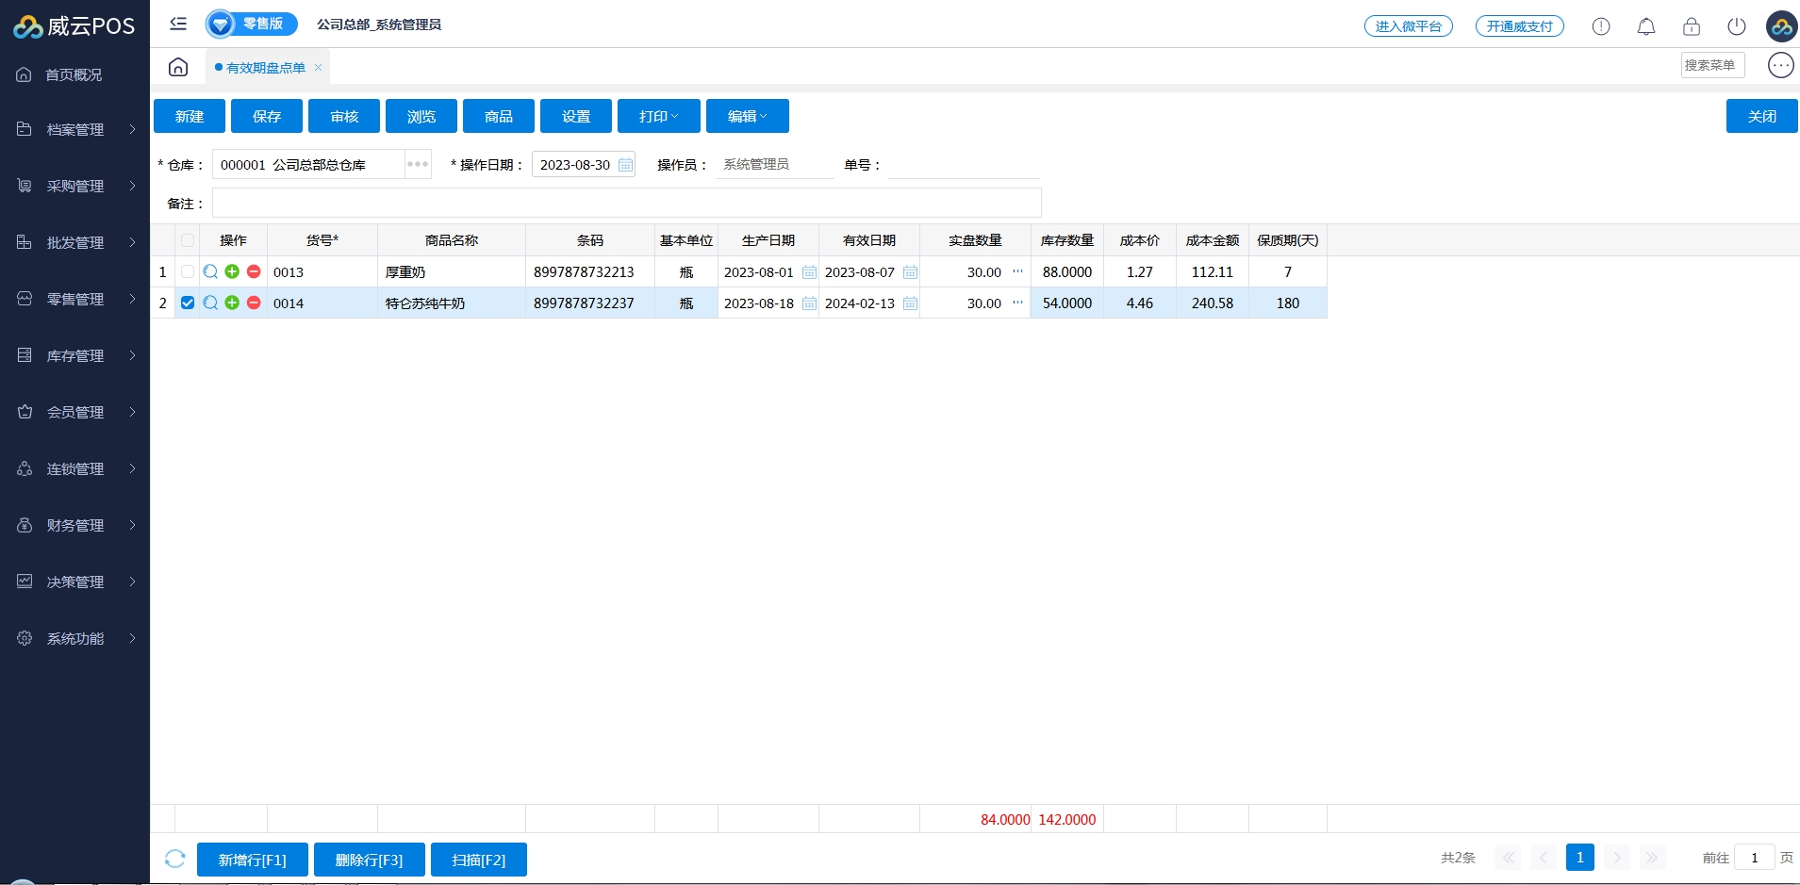
Task: Open the 打印 dropdown button
Action: (658, 116)
